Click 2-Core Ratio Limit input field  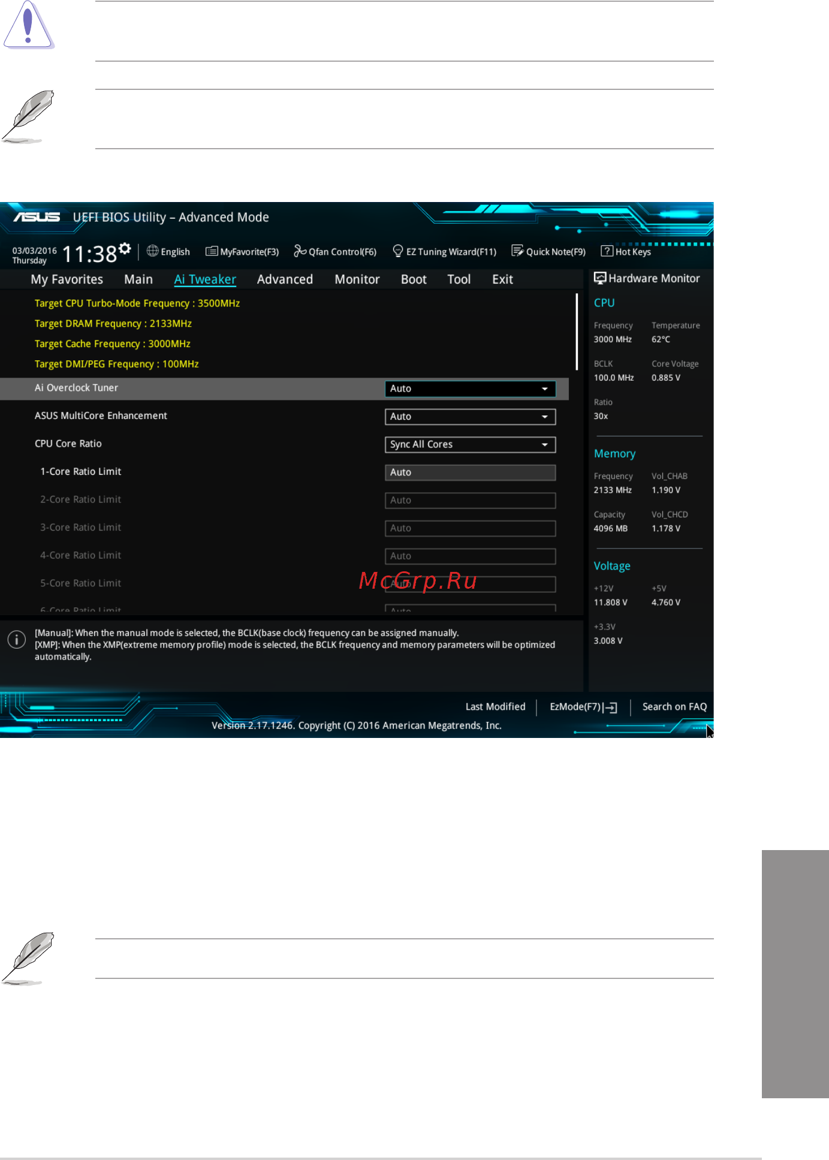click(x=470, y=500)
